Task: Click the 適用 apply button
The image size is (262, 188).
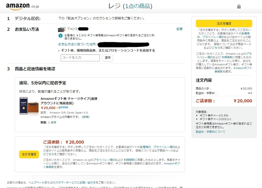Action: point(107,58)
